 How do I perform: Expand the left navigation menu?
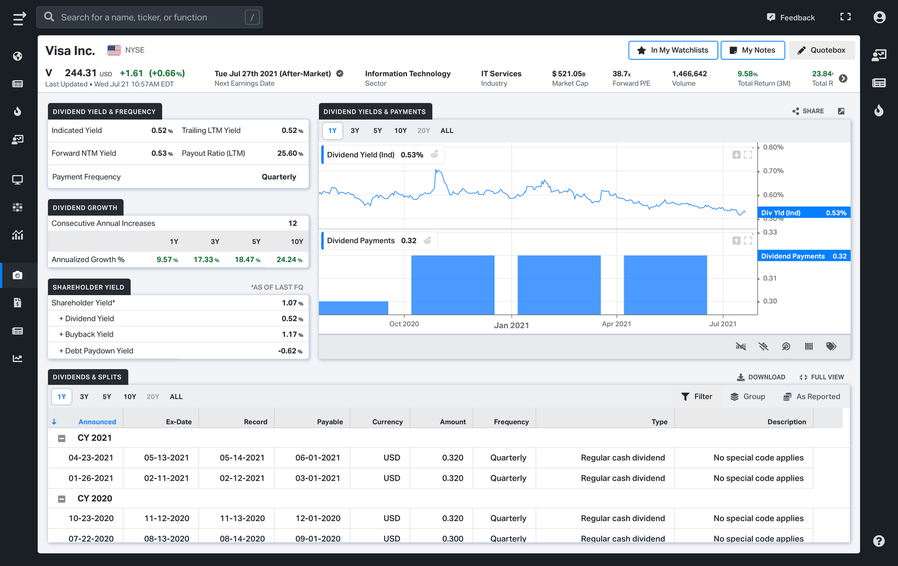(x=19, y=19)
